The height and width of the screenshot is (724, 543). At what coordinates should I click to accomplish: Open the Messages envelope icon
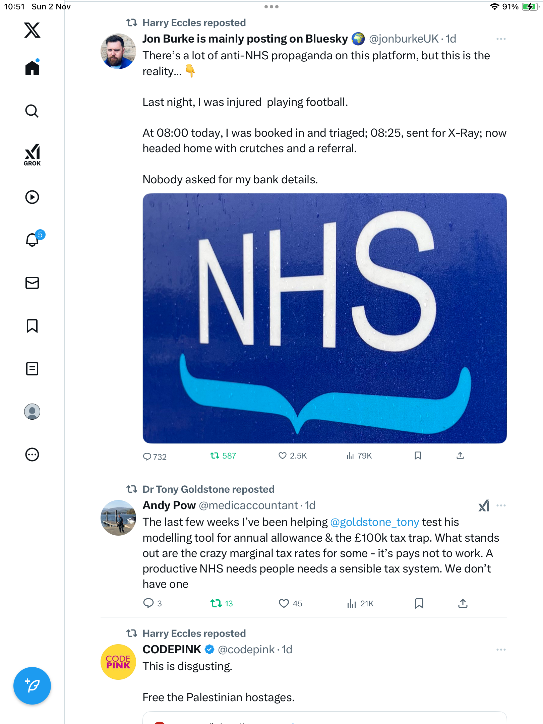32,283
